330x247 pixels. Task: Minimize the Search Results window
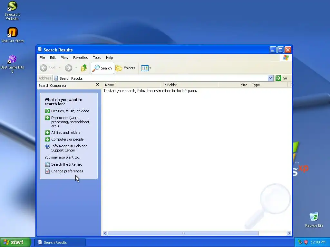click(273, 50)
